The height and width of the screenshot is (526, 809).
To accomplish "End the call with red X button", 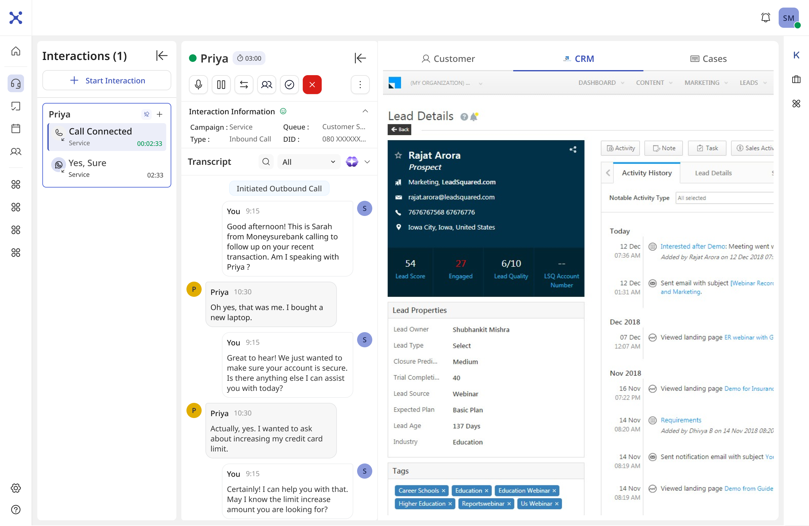I will 312,85.
